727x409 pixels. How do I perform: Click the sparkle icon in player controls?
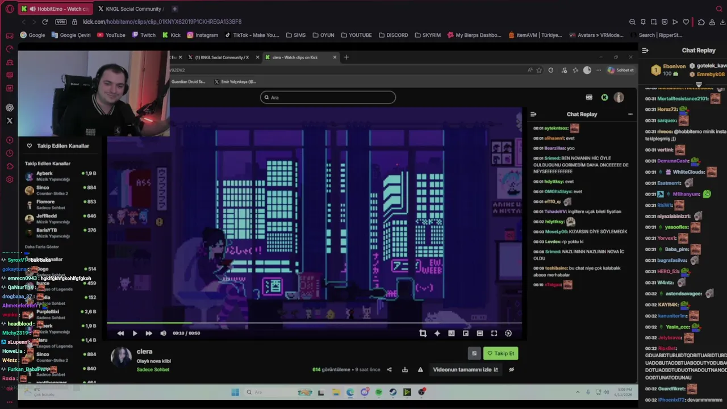click(x=437, y=333)
